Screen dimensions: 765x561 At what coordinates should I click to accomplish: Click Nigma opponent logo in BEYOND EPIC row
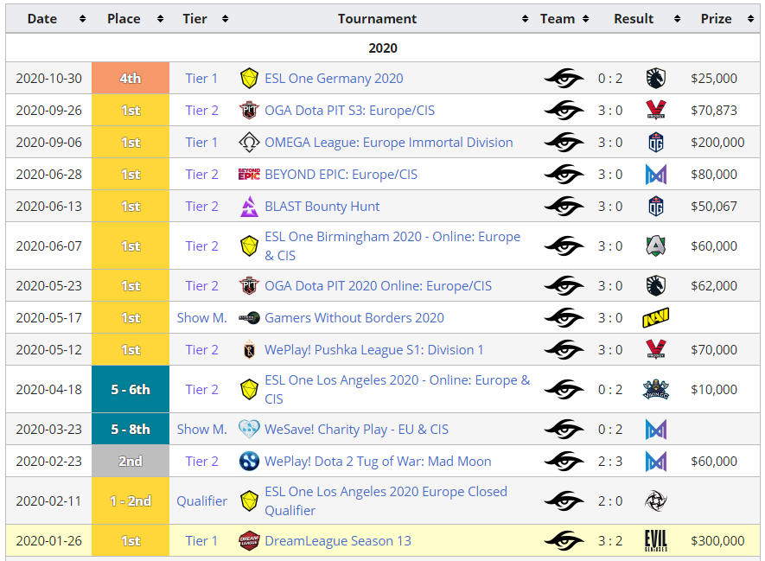click(x=656, y=175)
